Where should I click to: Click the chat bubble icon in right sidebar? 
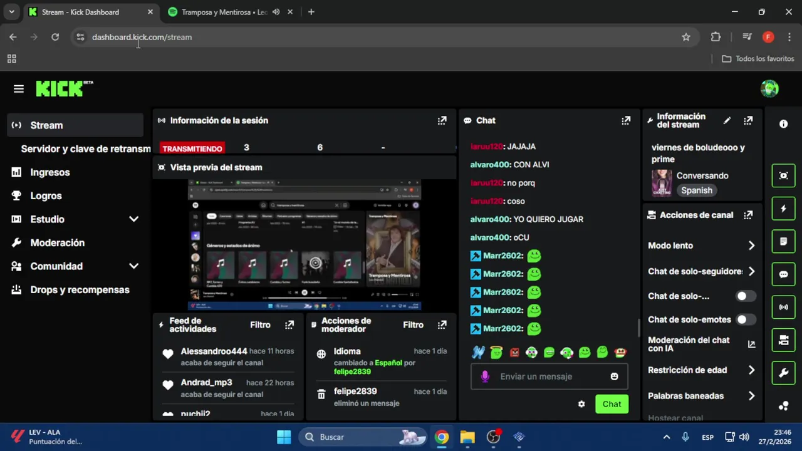coord(783,274)
